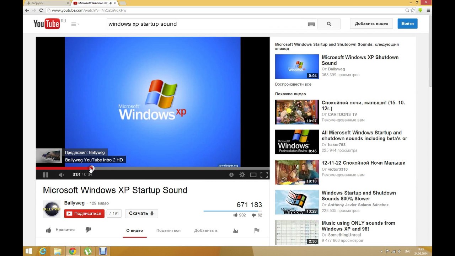Open Microsoft Windows XP Shutdown Sound video
This screenshot has height=256, width=455.
click(x=360, y=60)
